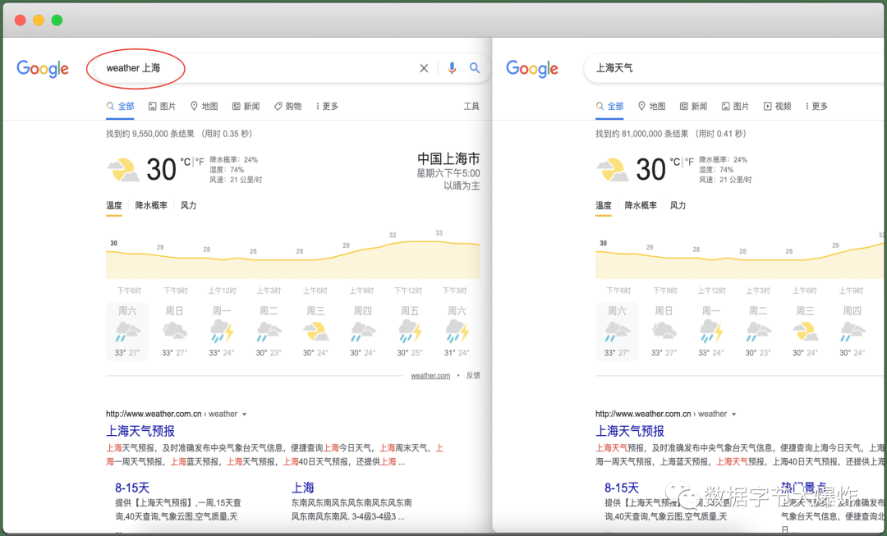Switch to °C in "weather 上海" window
887x536 pixels.
pos(186,163)
